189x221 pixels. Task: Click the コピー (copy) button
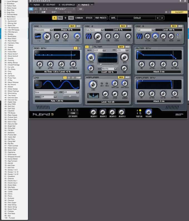click(x=54, y=12)
